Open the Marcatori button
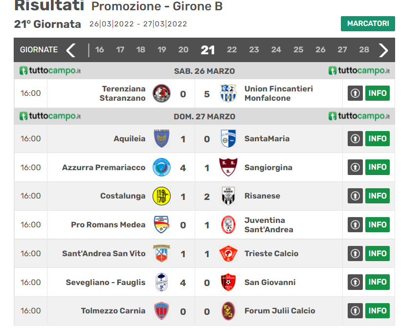The width and height of the screenshot is (401, 331). point(368,23)
